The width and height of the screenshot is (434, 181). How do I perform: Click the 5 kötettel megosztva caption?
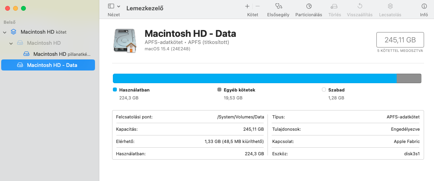point(400,51)
